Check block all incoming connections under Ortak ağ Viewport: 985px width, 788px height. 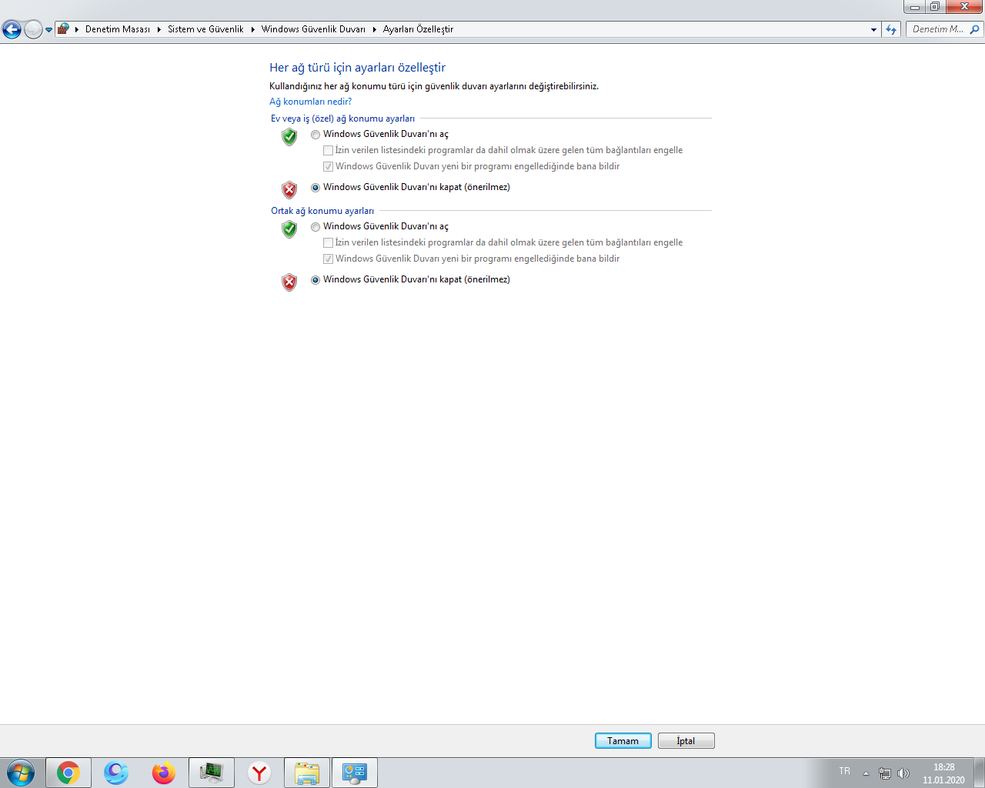click(x=329, y=243)
